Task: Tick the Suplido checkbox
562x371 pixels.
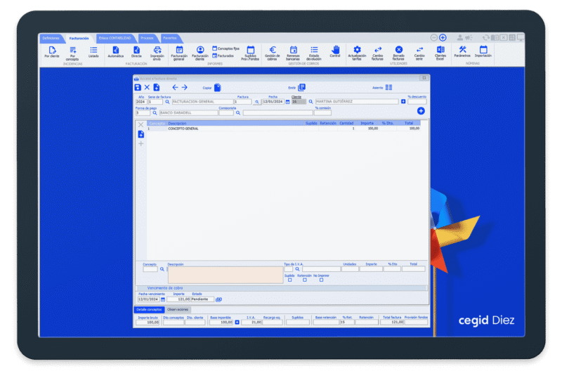Action: coord(289,280)
